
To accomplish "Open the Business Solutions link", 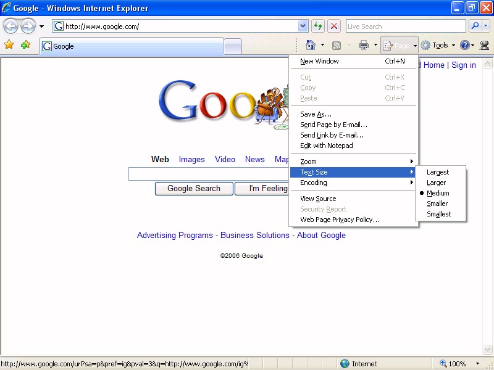I will coord(255,236).
